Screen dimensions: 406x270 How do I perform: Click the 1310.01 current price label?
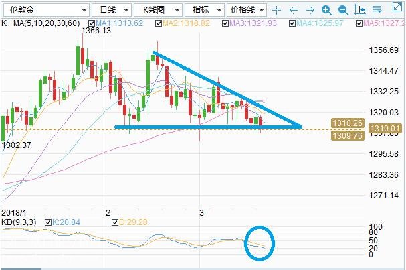click(385, 128)
